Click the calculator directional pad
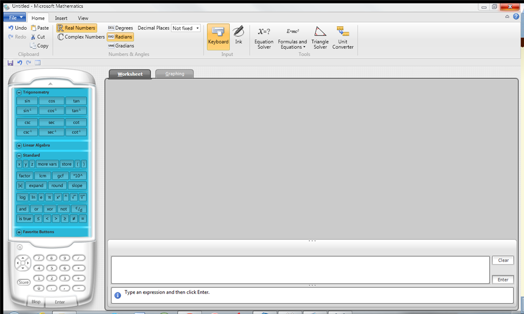 pyautogui.click(x=23, y=263)
